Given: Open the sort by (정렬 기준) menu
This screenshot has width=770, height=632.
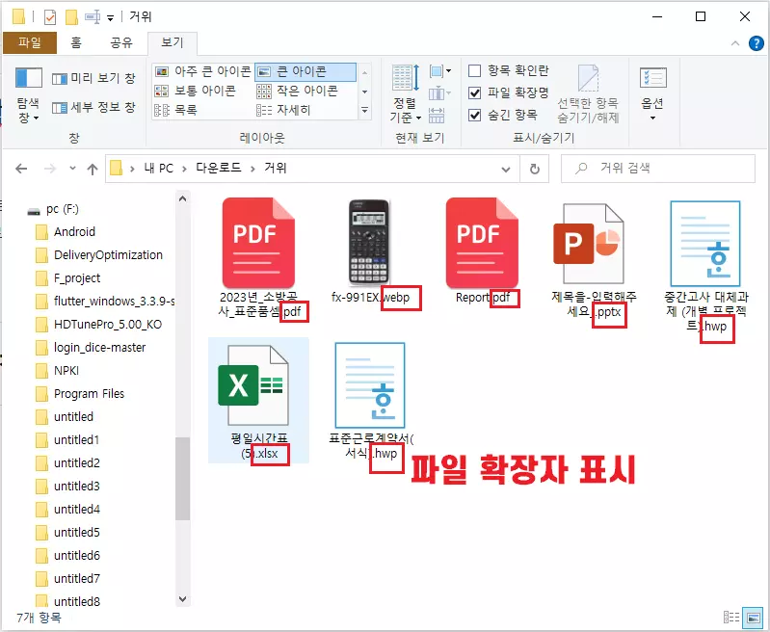Looking at the screenshot, I should click(x=405, y=94).
